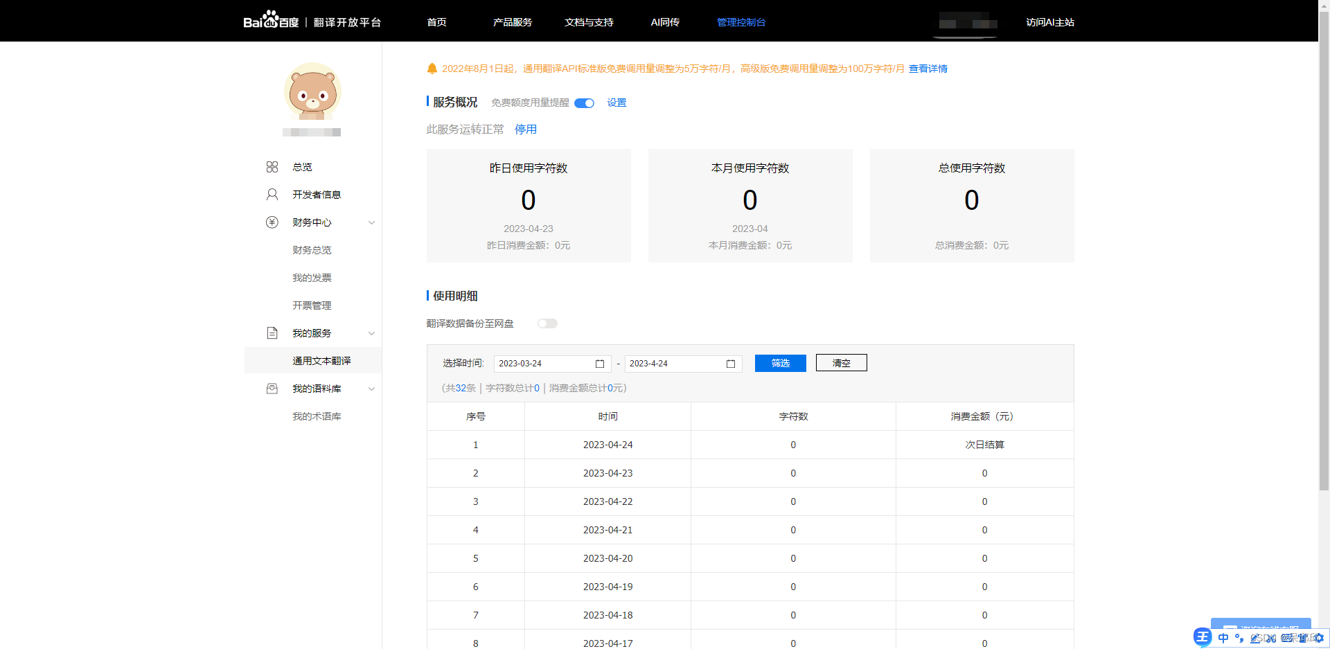Viewport: 1330px width, 649px height.
Task: Click the bear avatar picture
Action: pyautogui.click(x=312, y=91)
